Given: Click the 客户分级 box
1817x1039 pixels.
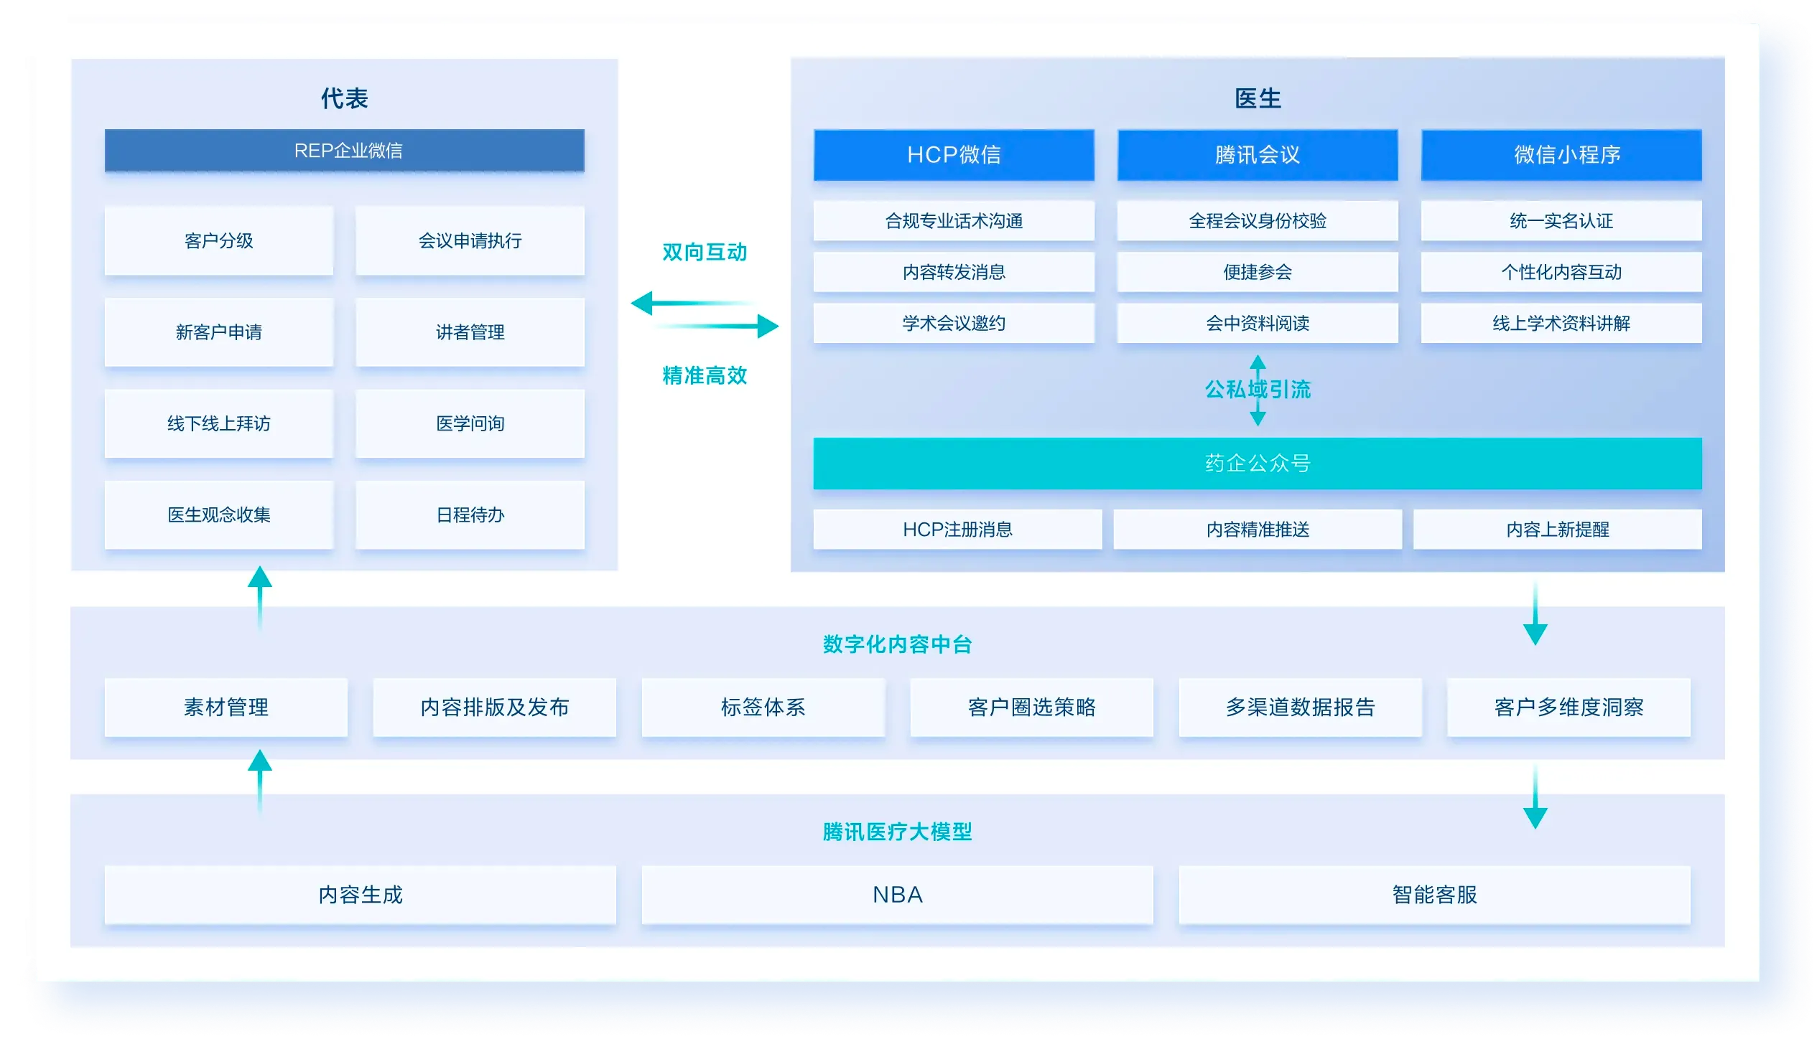Looking at the screenshot, I should tap(218, 241).
